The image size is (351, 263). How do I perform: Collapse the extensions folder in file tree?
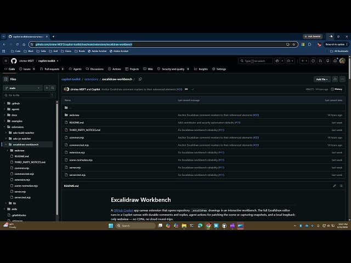[x=4, y=127]
